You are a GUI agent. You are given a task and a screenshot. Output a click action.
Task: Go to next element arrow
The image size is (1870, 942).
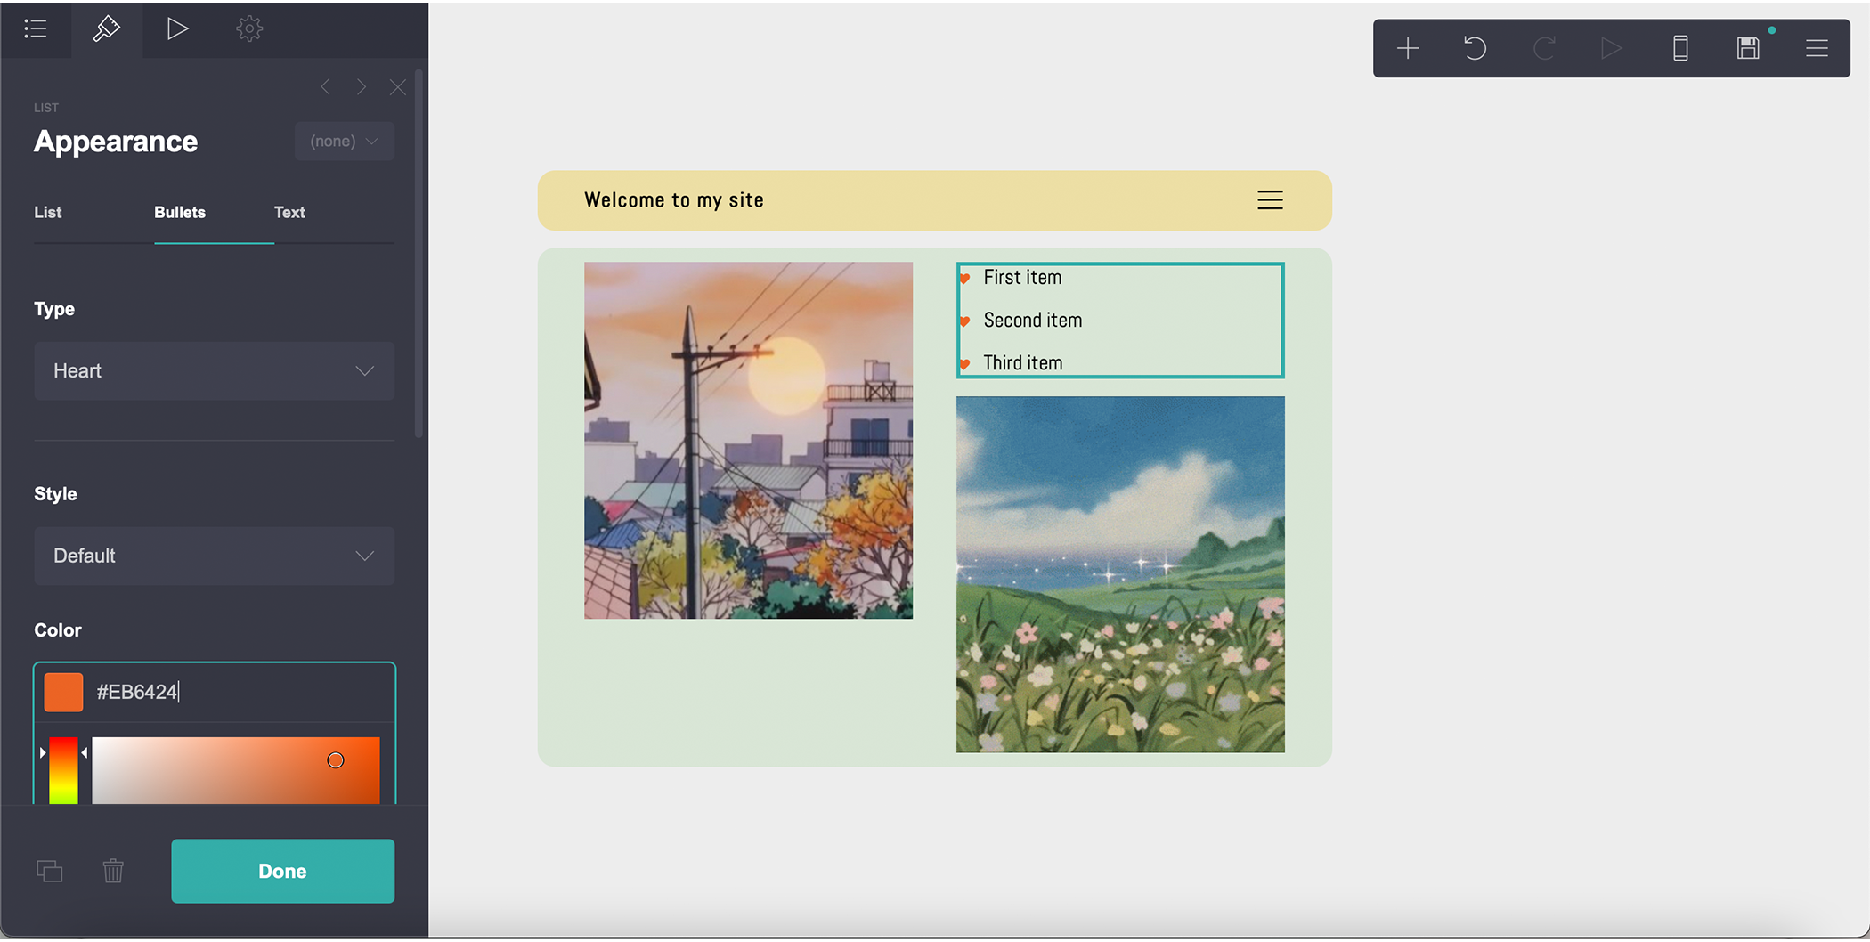click(362, 86)
